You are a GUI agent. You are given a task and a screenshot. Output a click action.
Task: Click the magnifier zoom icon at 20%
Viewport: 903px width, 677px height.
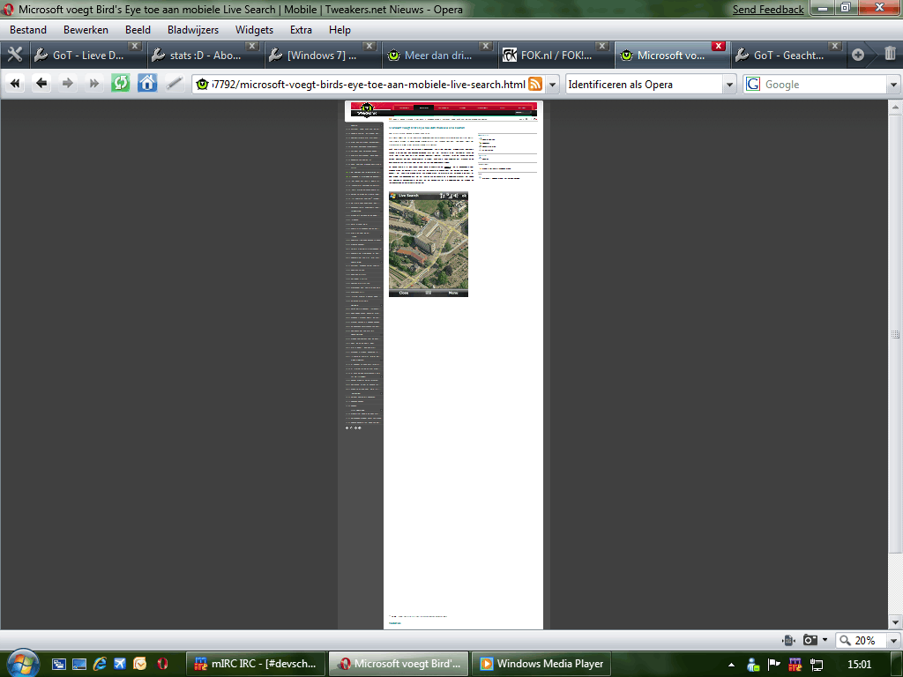click(845, 640)
